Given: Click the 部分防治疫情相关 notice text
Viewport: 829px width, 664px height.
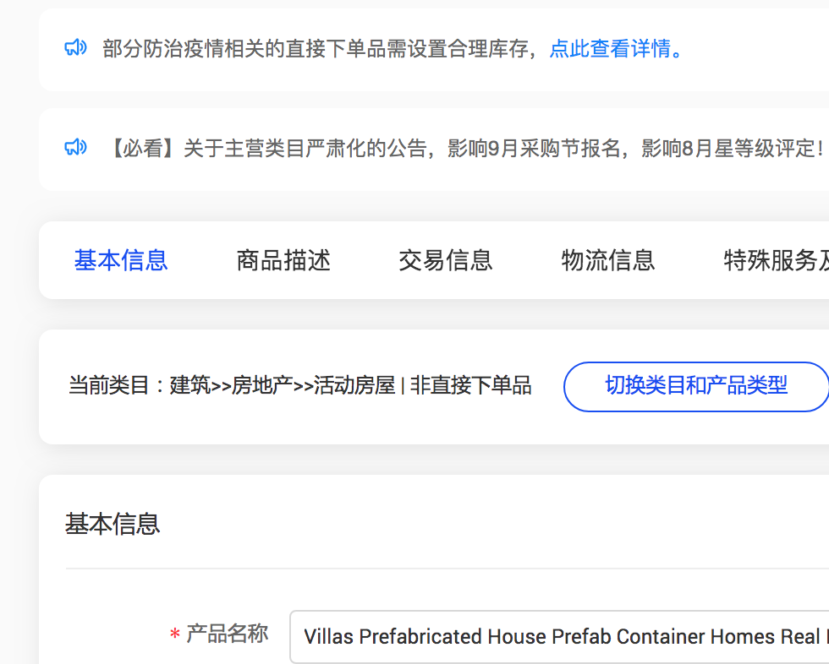Looking at the screenshot, I should tap(320, 48).
